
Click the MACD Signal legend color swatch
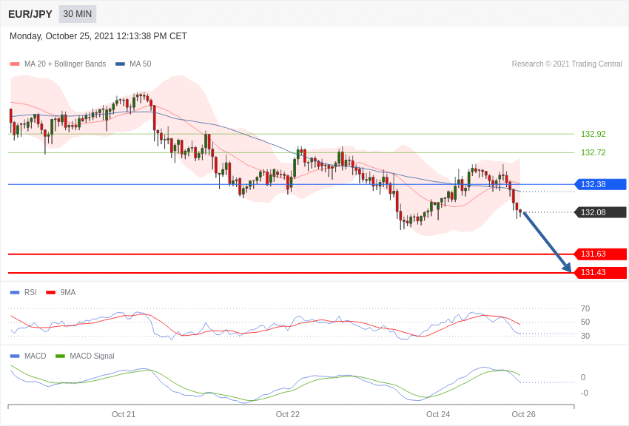point(60,356)
